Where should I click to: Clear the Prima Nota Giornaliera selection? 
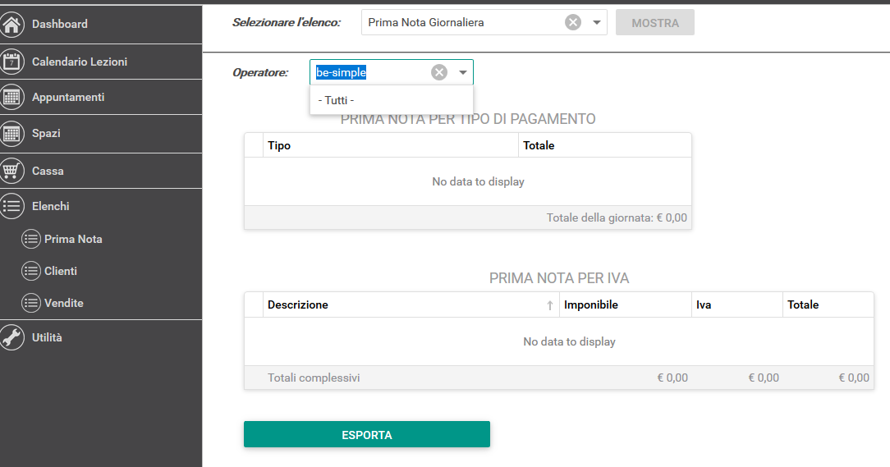[x=573, y=22]
